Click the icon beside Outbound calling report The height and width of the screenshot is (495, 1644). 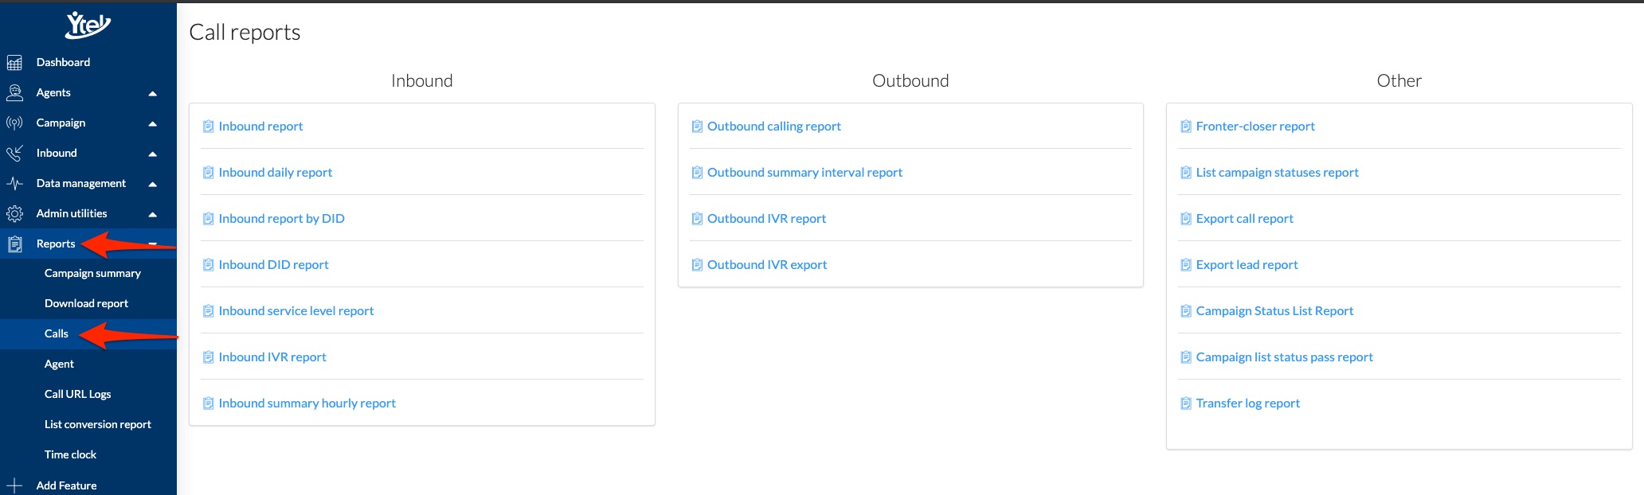697,126
